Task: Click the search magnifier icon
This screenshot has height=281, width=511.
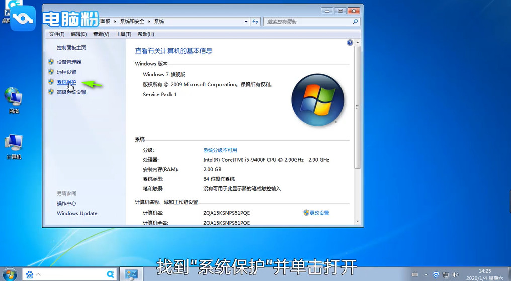Action: (355, 22)
